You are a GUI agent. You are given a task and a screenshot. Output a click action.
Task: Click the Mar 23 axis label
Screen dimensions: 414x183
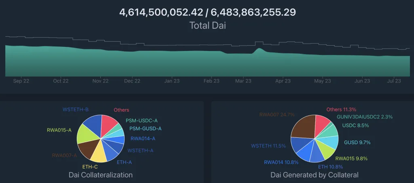[243, 81]
